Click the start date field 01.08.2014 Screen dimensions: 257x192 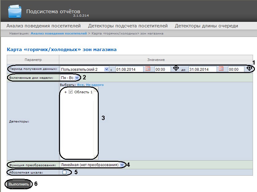[129, 69]
